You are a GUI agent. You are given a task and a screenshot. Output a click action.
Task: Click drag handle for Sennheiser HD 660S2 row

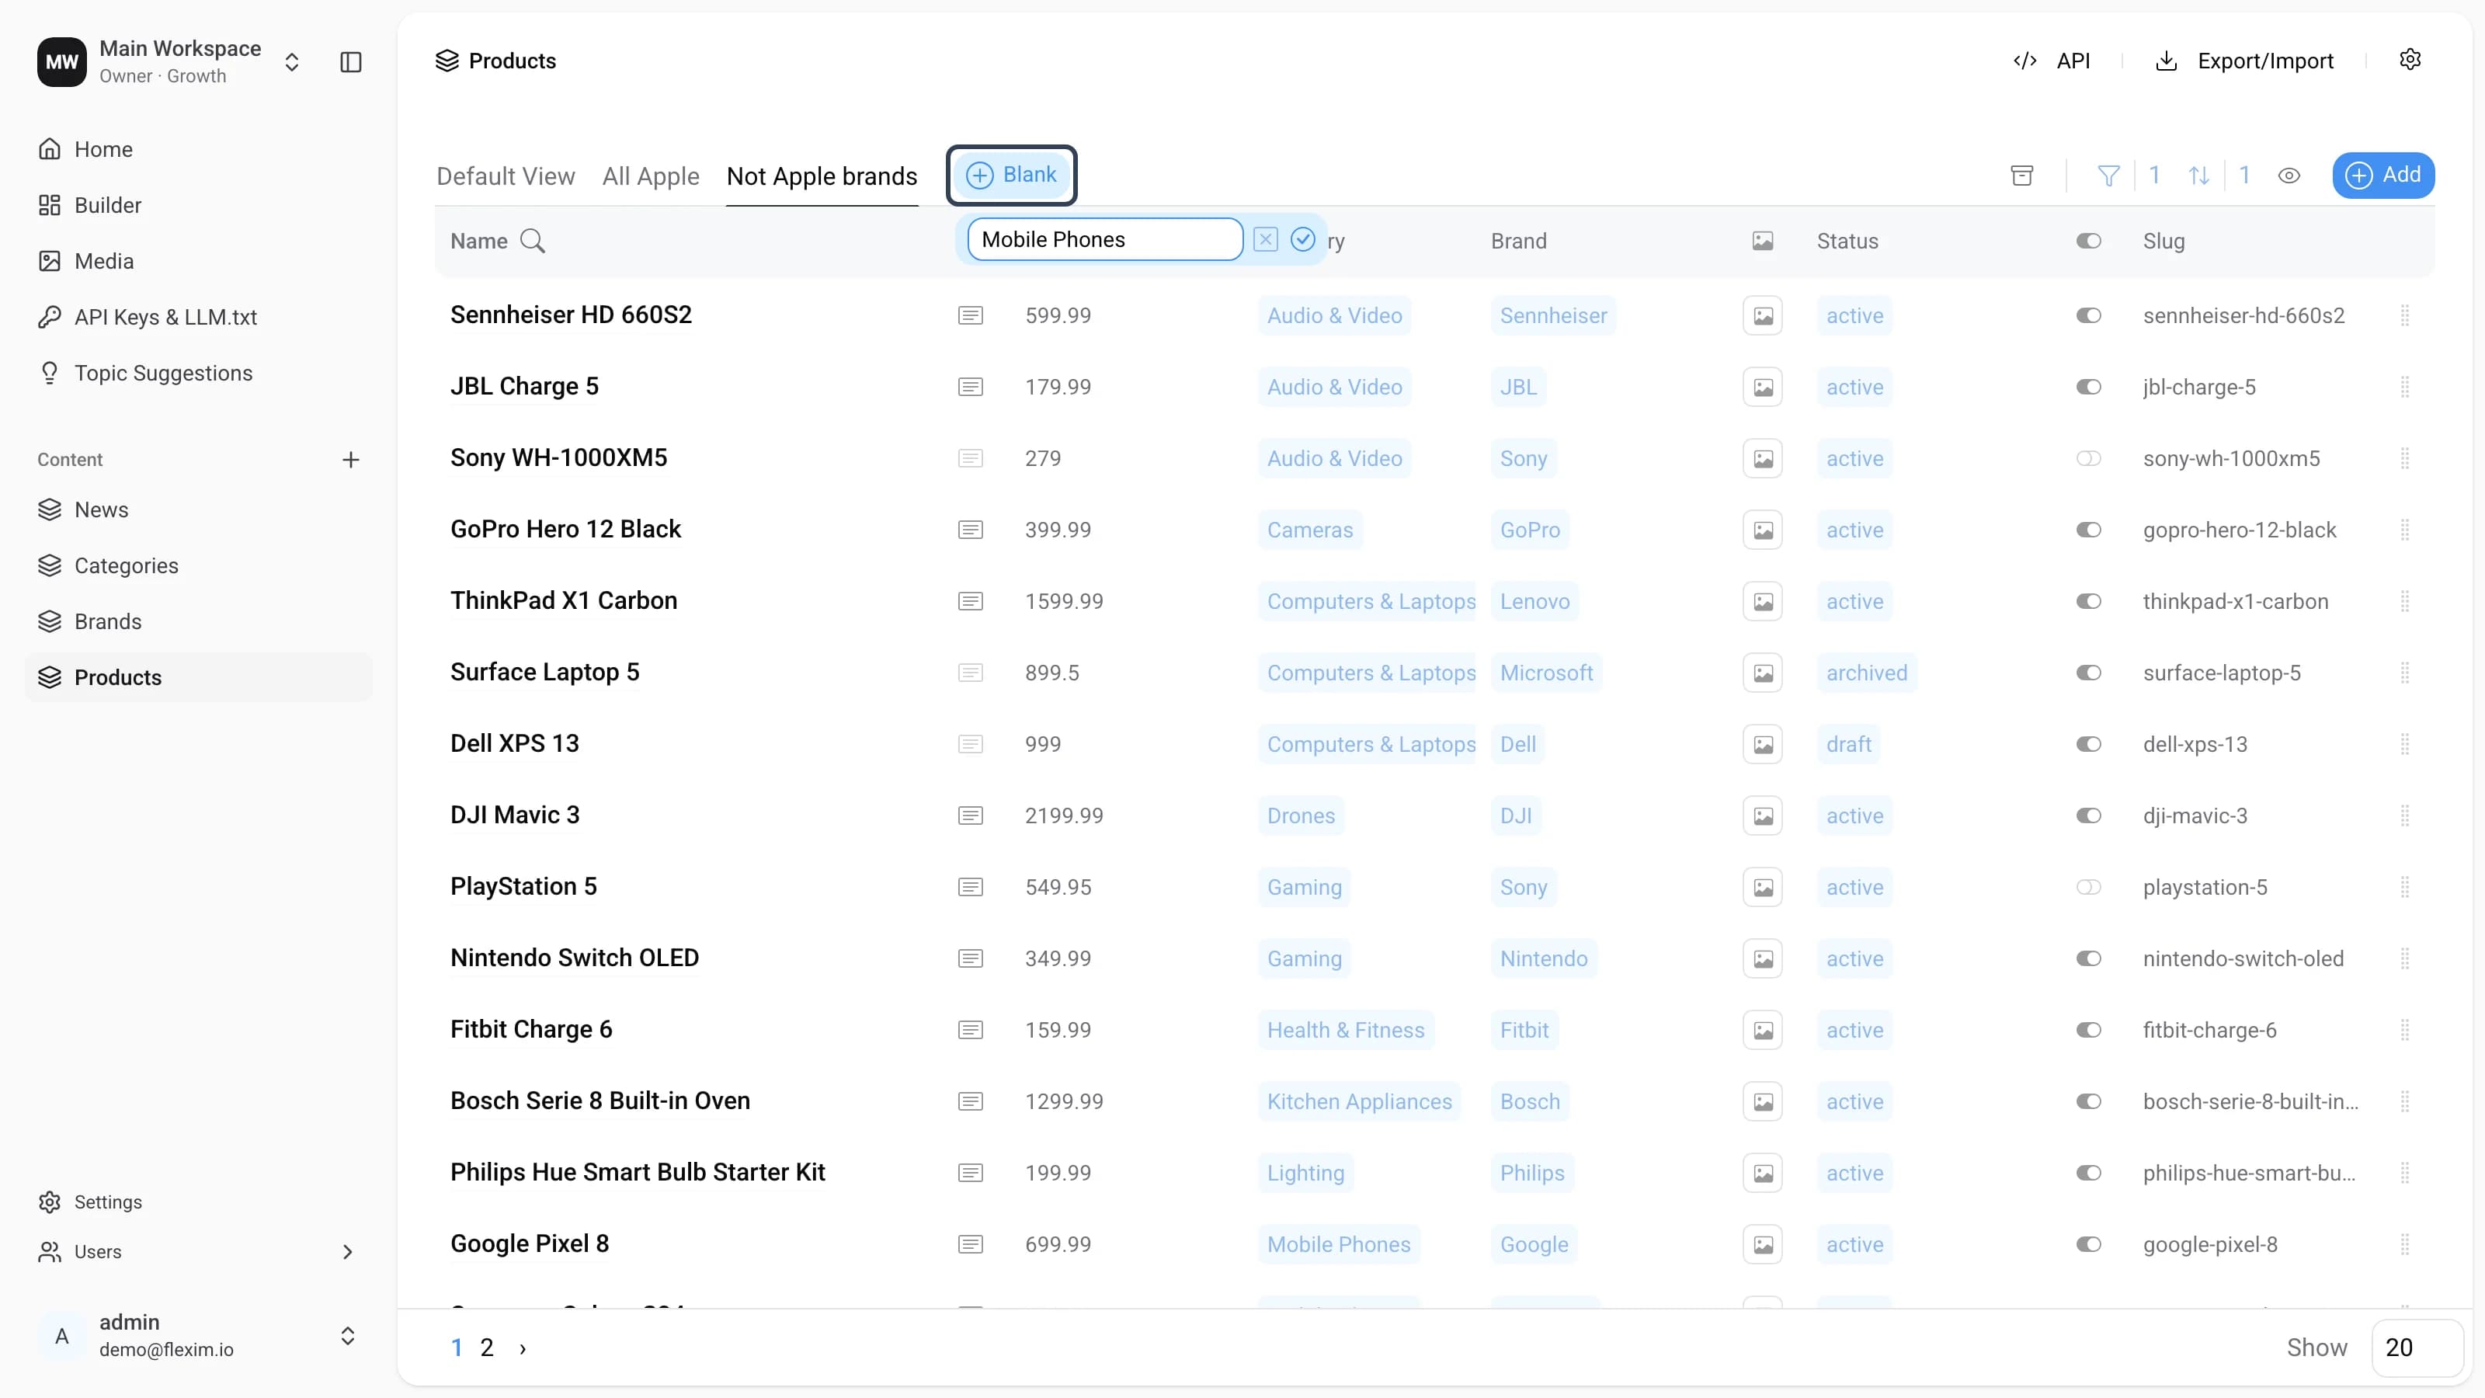[x=2405, y=315]
